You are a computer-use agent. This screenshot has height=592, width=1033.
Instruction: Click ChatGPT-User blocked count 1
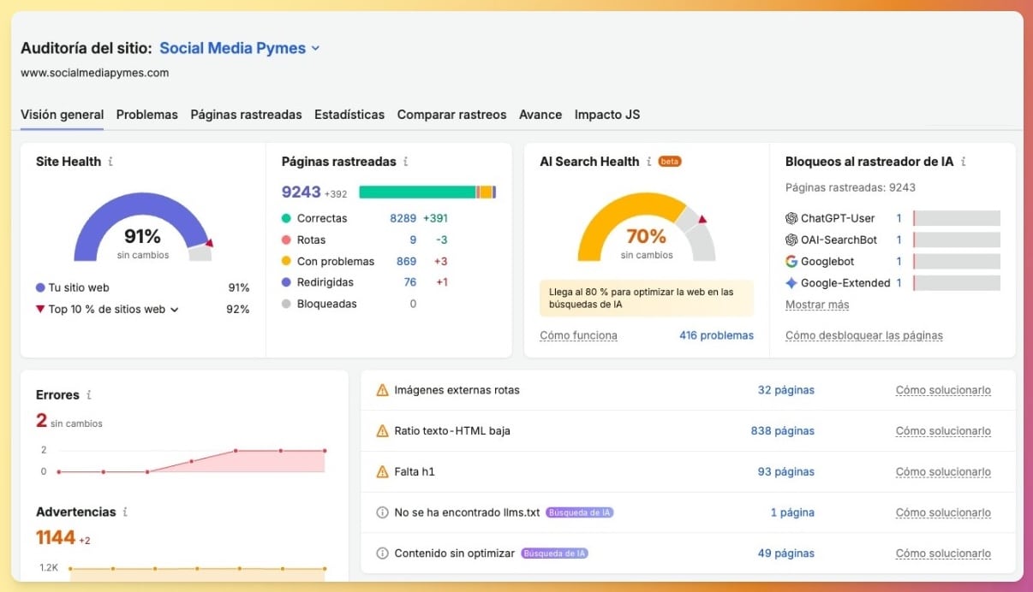899,218
